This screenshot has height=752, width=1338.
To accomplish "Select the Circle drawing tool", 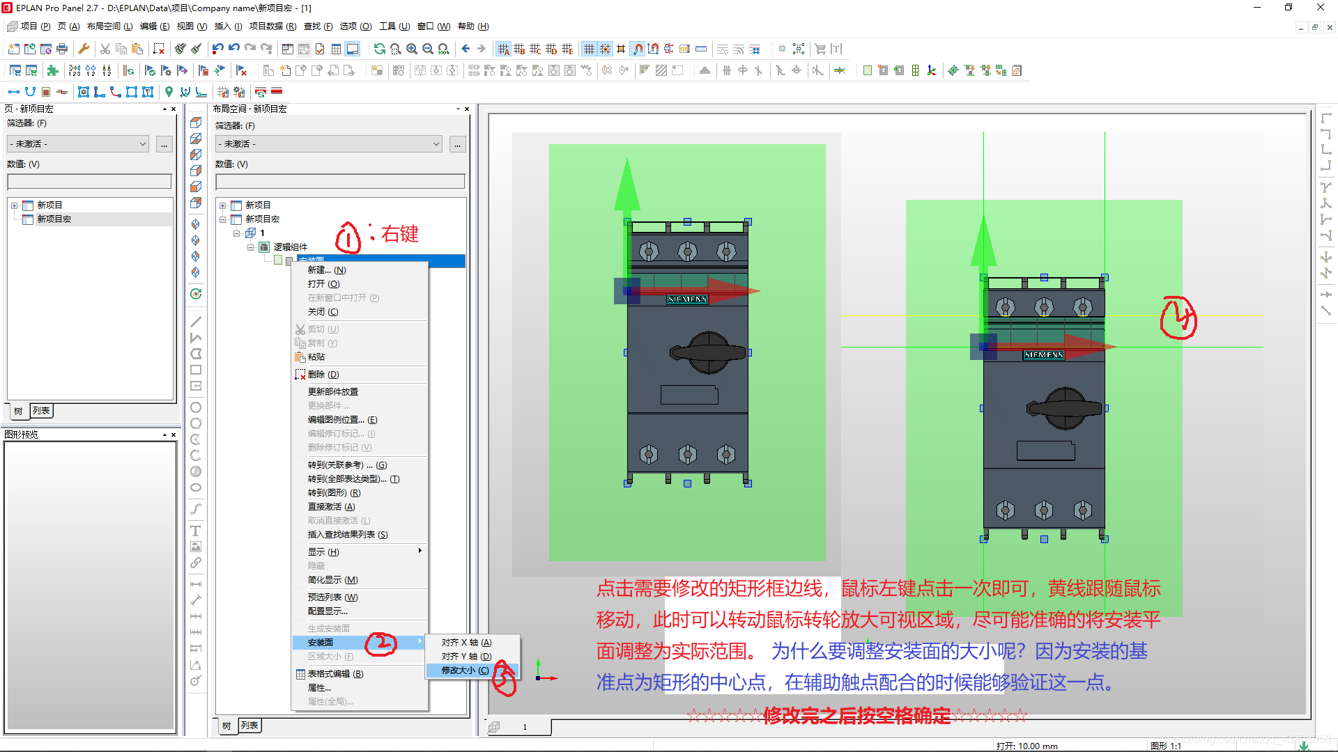I will (x=196, y=407).
